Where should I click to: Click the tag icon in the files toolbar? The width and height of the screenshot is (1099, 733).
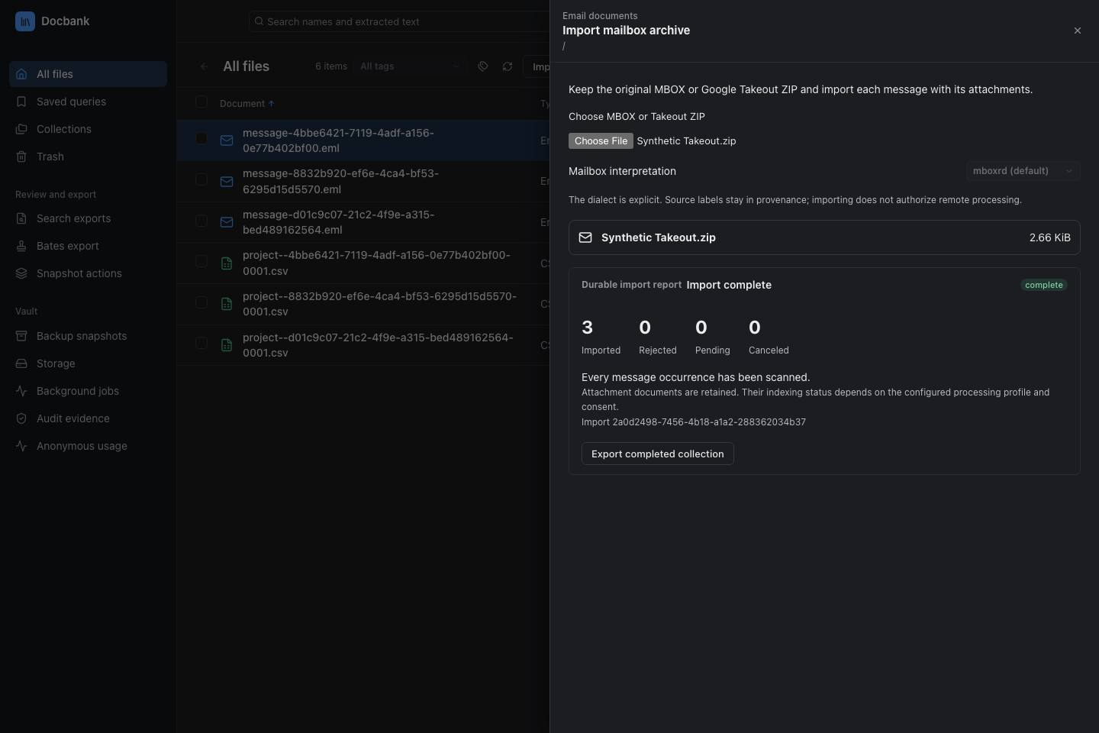(483, 66)
